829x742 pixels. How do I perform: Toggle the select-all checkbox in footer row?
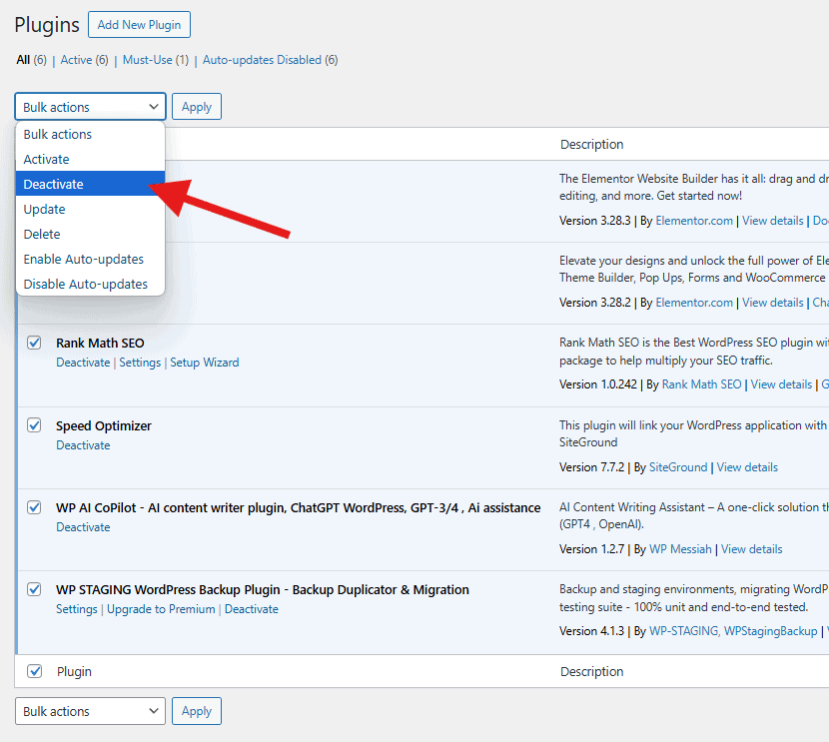pos(34,671)
